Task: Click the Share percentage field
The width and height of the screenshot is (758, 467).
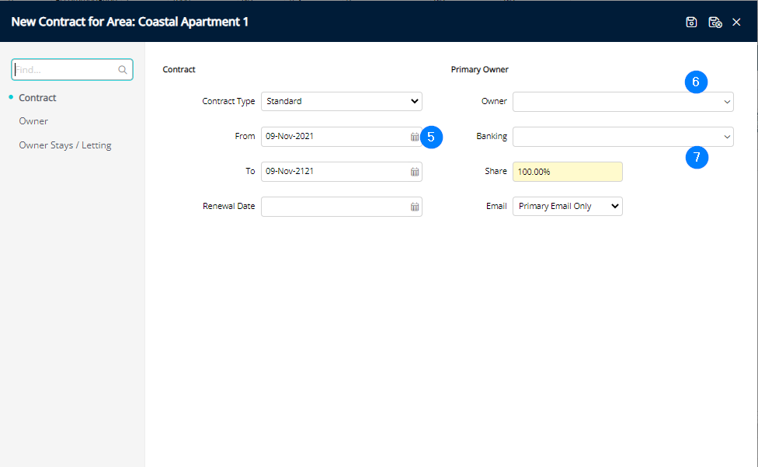Action: coord(567,172)
